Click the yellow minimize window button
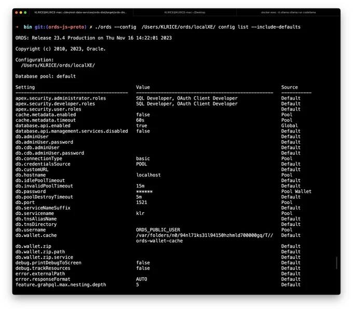 (21, 12)
